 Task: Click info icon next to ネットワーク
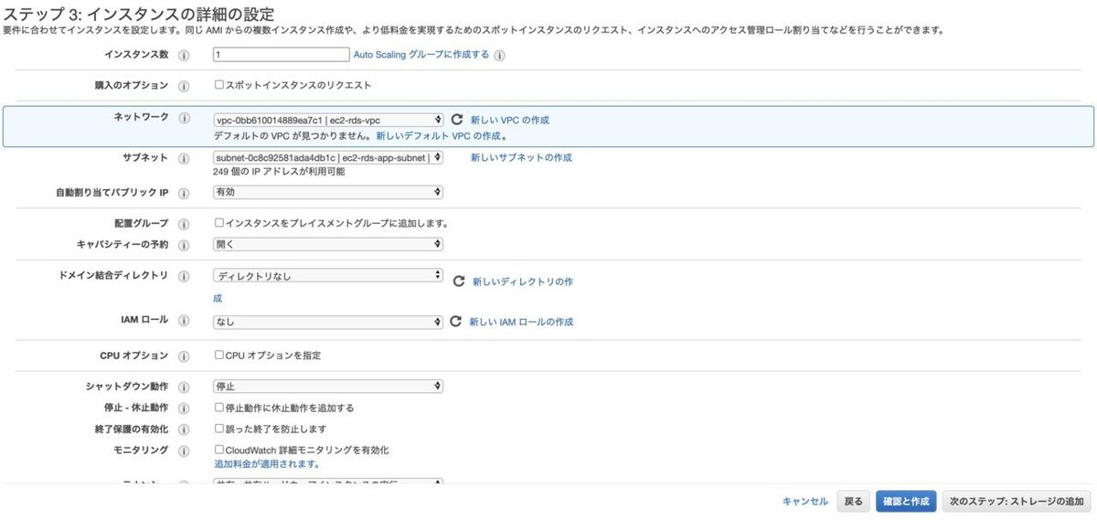click(x=184, y=119)
